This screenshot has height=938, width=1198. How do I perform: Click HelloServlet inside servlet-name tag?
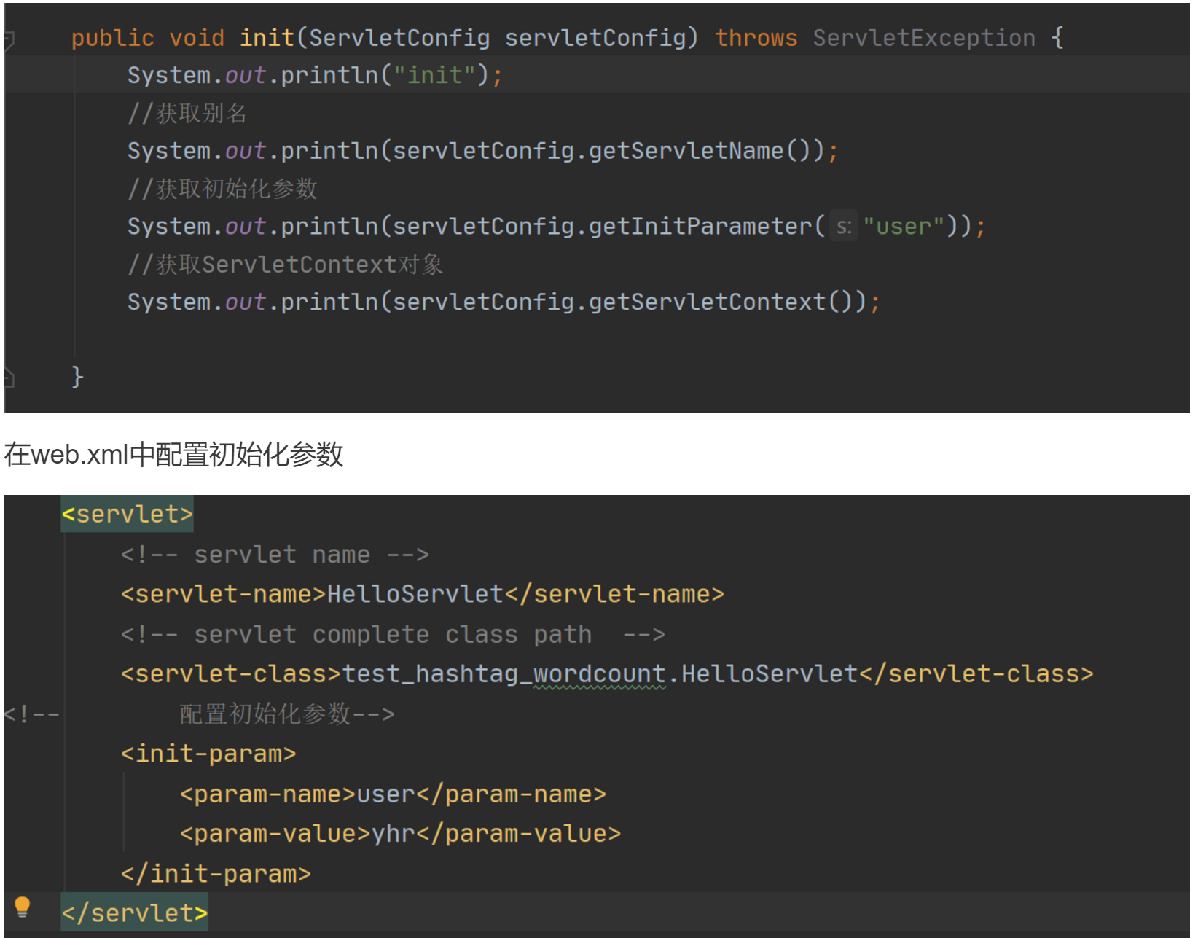[x=415, y=594]
